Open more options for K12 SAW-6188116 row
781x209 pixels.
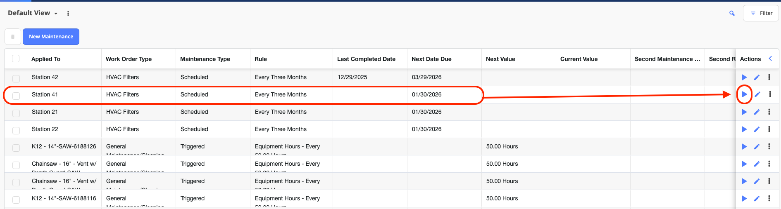click(x=769, y=198)
